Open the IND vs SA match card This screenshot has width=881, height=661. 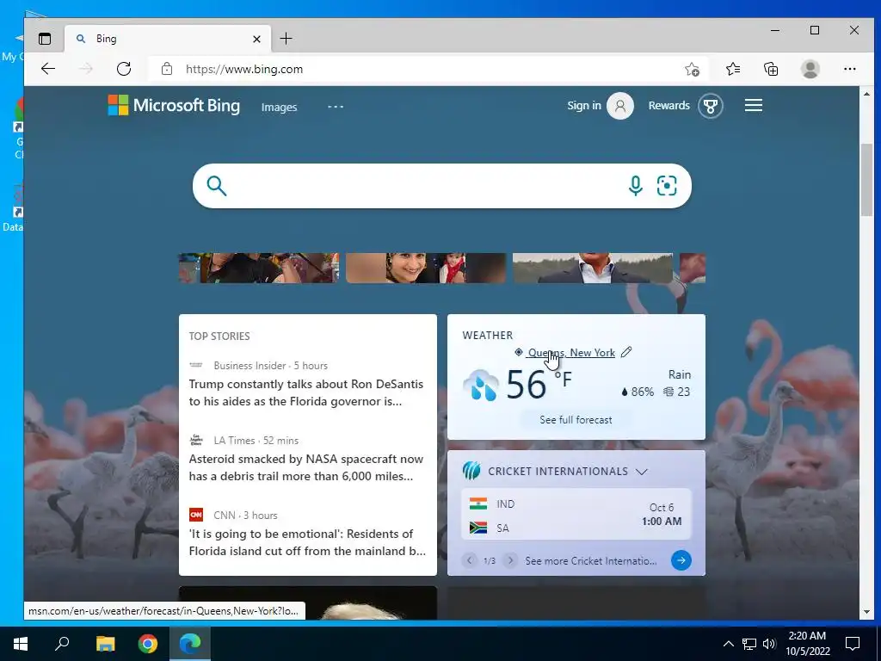[x=576, y=515]
